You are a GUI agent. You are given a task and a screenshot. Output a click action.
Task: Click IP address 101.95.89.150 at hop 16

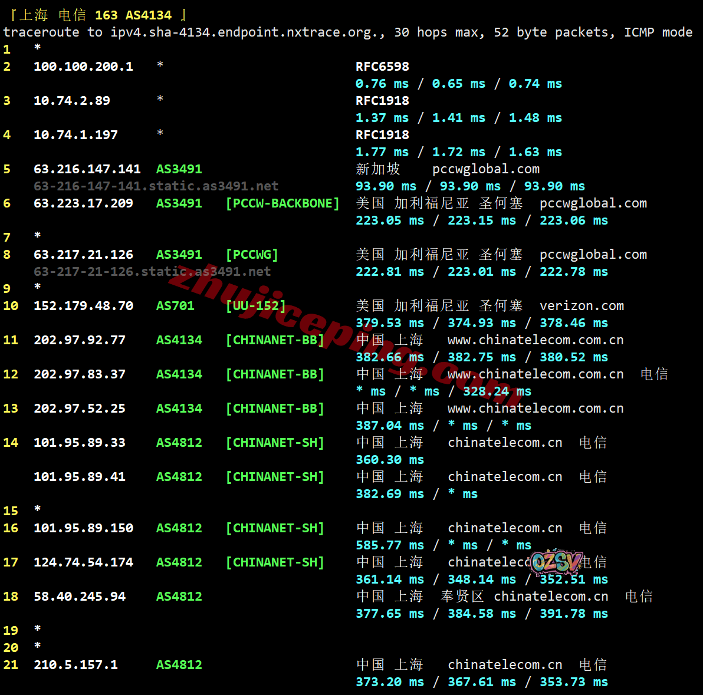[83, 528]
